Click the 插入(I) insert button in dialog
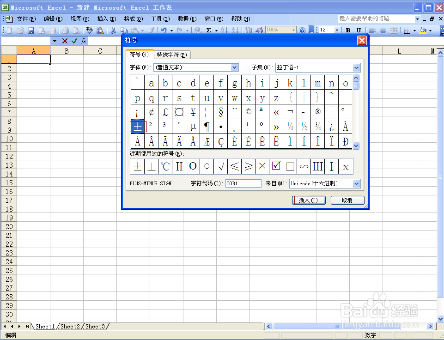The image size is (444, 340). 308,200
